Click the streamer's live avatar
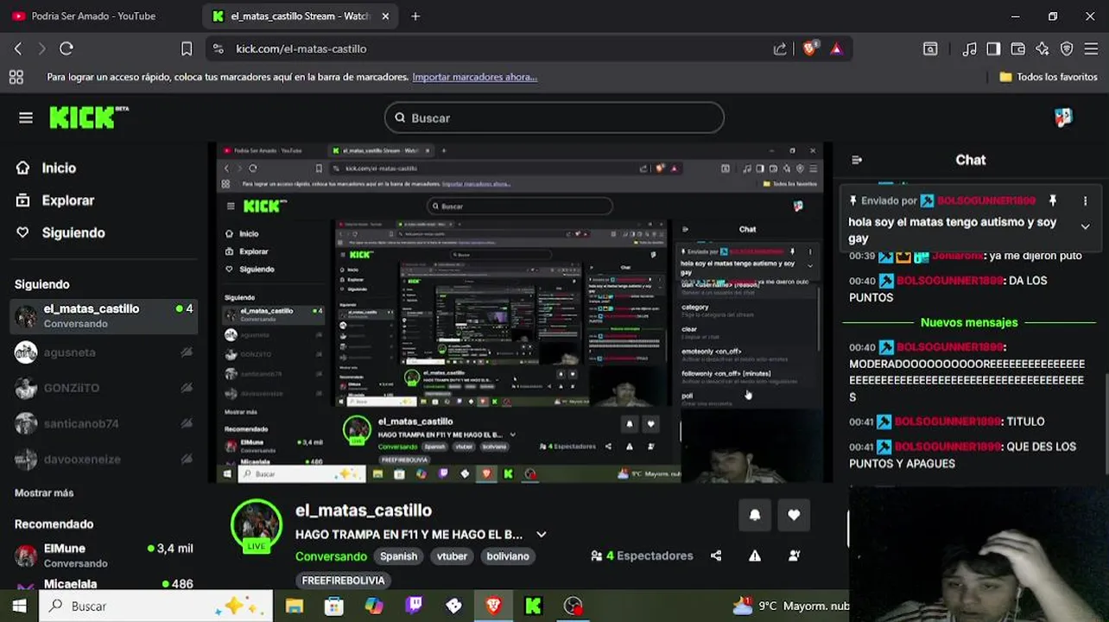Image resolution: width=1109 pixels, height=622 pixels. click(x=257, y=525)
